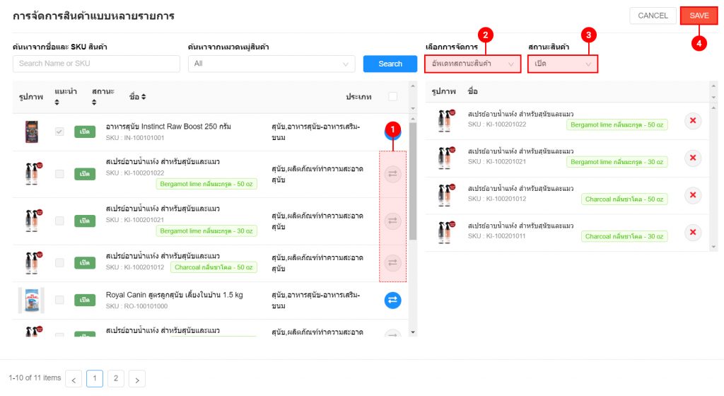Click เปิด status badge for Instinct Raw Boost
This screenshot has width=724, height=396.
tap(85, 132)
